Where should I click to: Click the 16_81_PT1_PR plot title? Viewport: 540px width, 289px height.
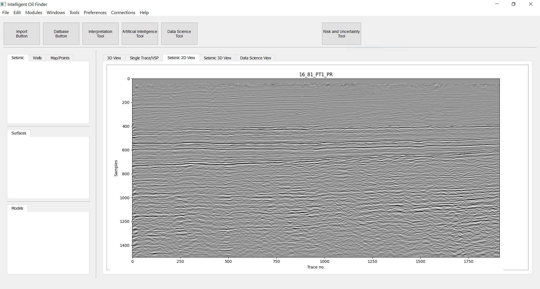click(316, 75)
